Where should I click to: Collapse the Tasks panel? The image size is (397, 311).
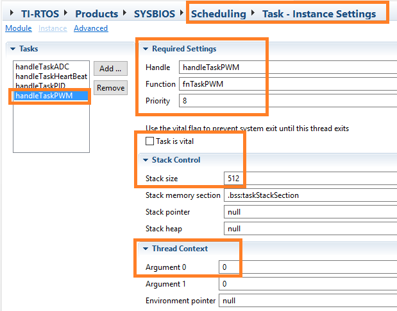(12, 49)
